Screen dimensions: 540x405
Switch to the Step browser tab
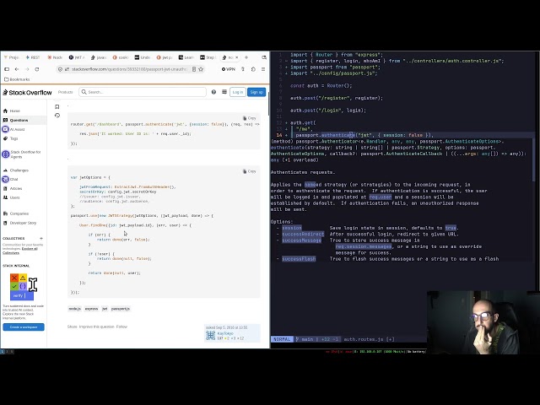[208, 57]
